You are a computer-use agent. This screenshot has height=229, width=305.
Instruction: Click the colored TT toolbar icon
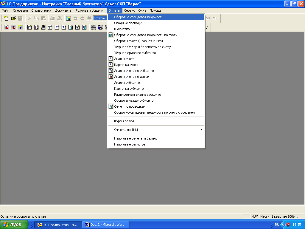[20, 27]
